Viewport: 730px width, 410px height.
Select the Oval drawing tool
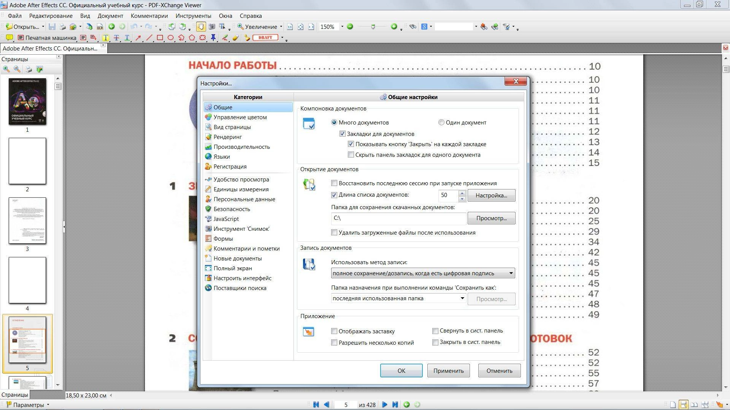pos(171,38)
